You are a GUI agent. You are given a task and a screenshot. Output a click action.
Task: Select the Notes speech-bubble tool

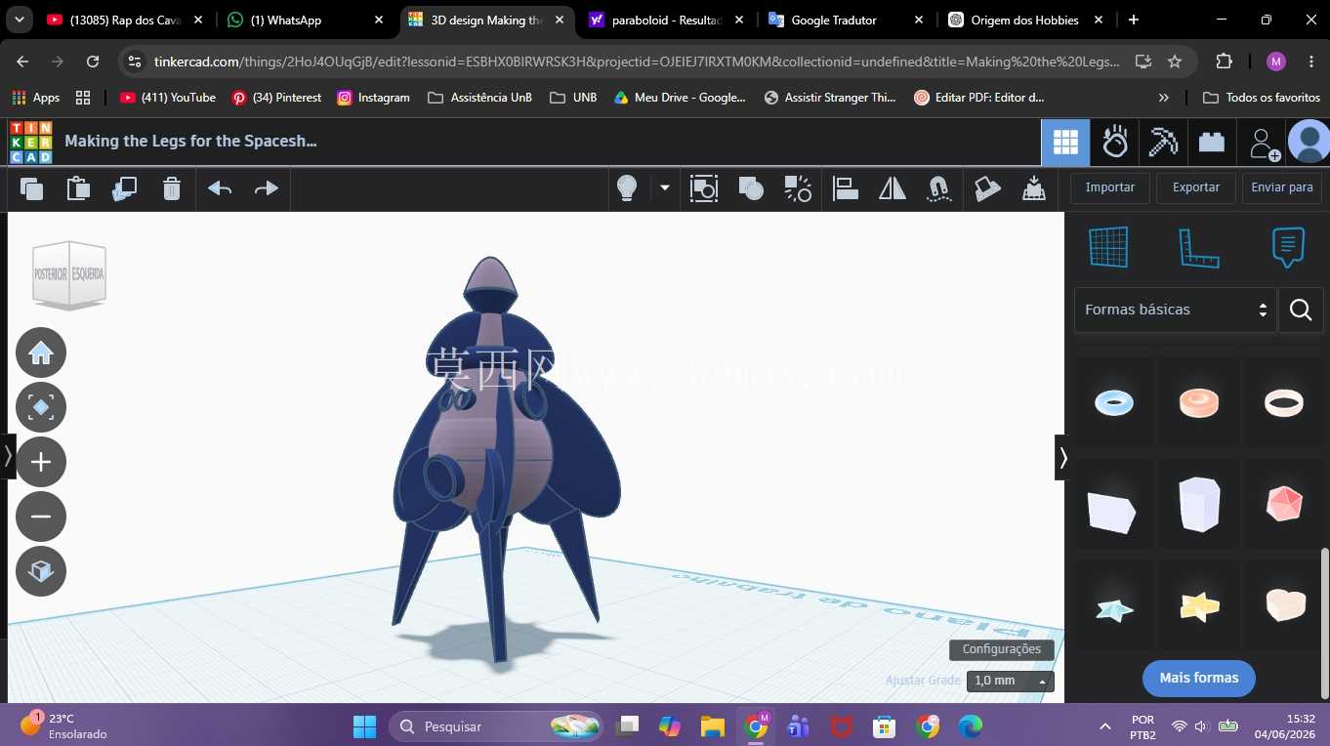[x=1288, y=247]
